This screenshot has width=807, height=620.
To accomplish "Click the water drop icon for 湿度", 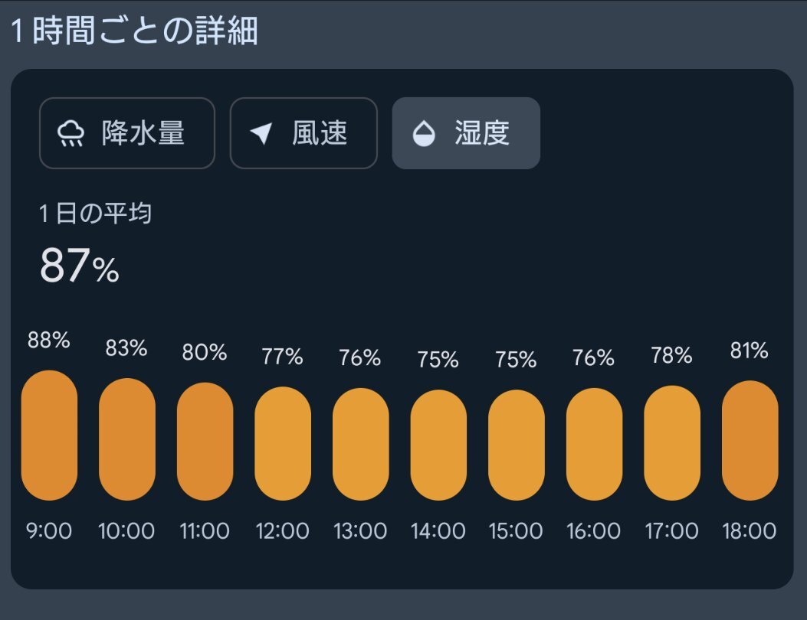I will pos(424,134).
